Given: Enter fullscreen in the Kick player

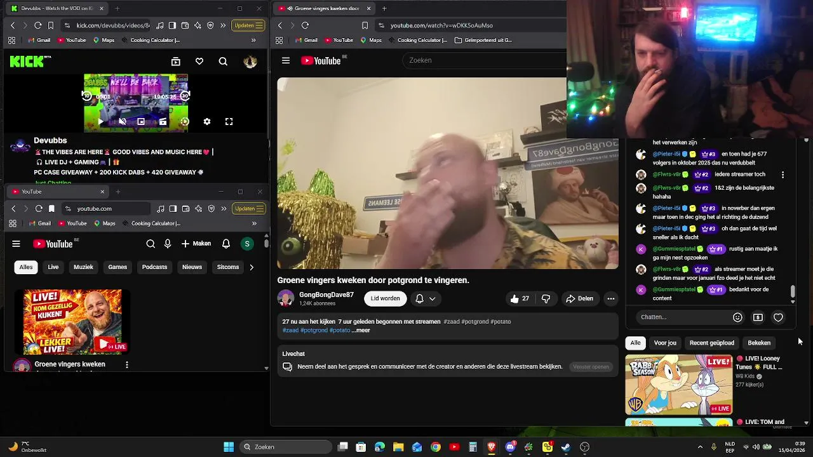Looking at the screenshot, I should (x=229, y=121).
